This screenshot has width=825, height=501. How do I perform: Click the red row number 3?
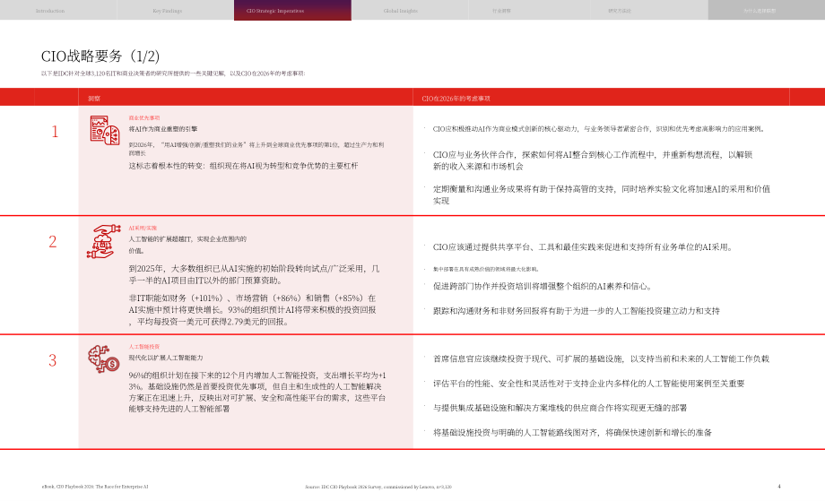click(x=53, y=360)
